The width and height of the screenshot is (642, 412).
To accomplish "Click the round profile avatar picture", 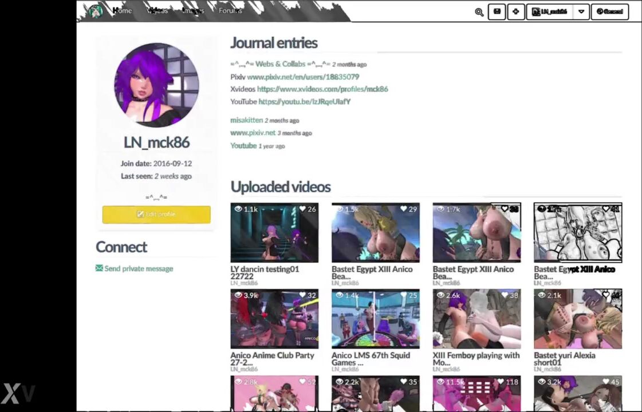I will coord(156,85).
